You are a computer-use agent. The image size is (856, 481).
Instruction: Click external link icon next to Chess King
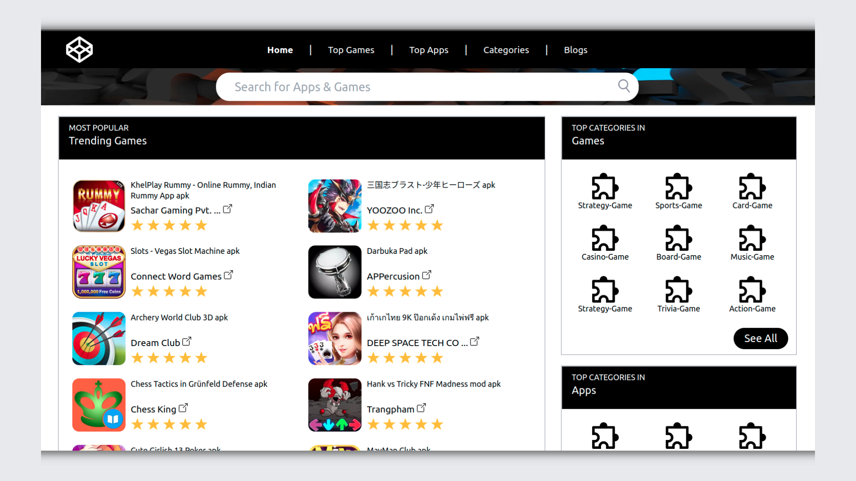(x=183, y=408)
